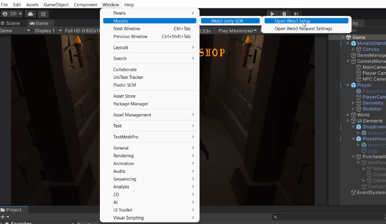Open the Layouts submenu
Viewport: 386px width, 224px height.
click(150, 47)
